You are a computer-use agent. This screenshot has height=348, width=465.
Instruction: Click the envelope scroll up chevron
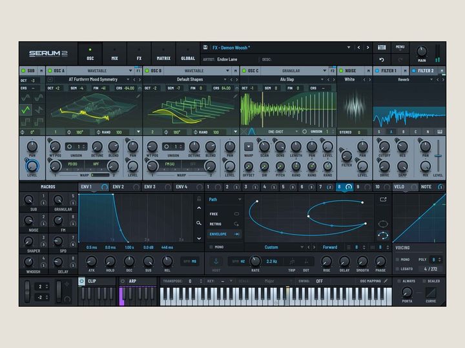pos(199,208)
